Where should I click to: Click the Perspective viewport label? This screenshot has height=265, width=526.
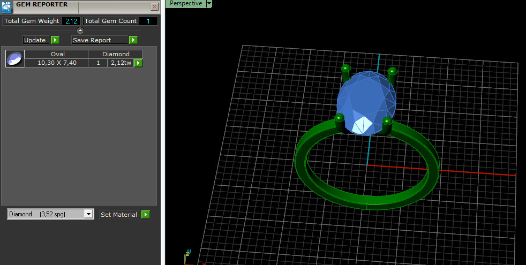[x=185, y=3]
